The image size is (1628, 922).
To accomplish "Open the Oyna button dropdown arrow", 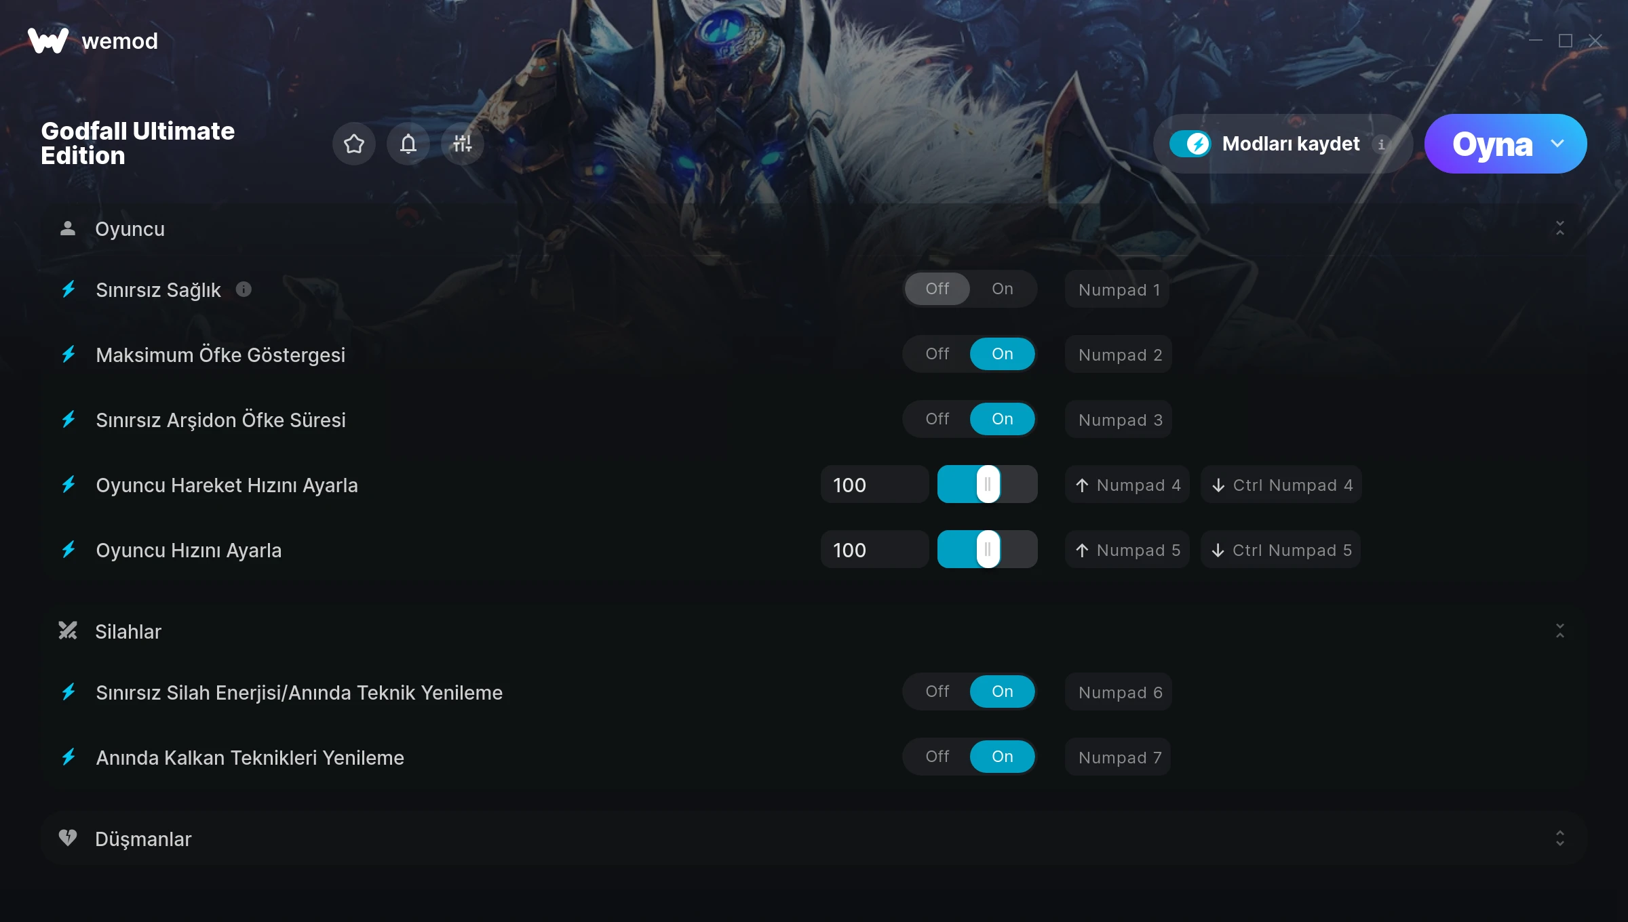I will tap(1557, 144).
